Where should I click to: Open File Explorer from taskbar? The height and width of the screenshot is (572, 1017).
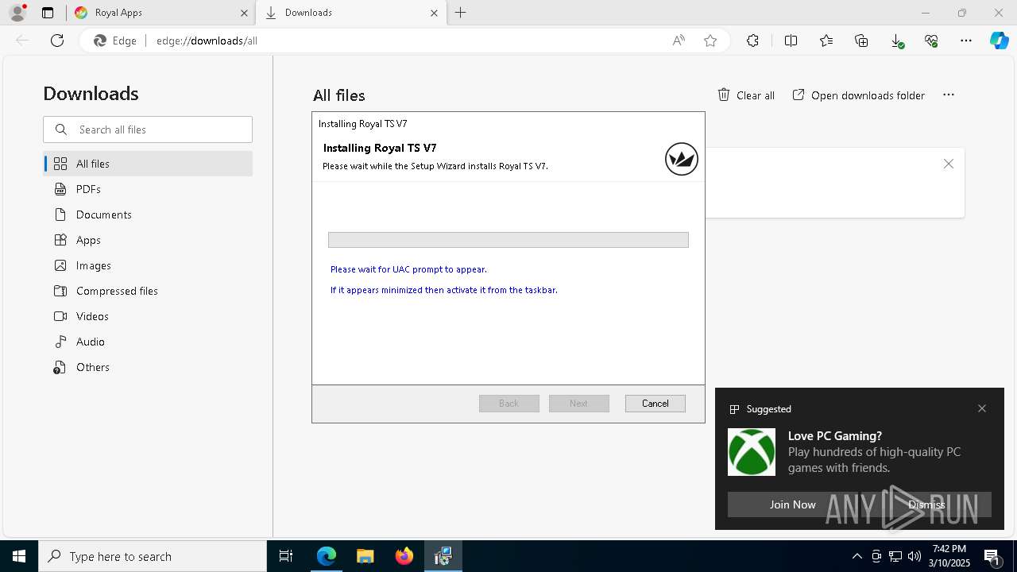[365, 556]
